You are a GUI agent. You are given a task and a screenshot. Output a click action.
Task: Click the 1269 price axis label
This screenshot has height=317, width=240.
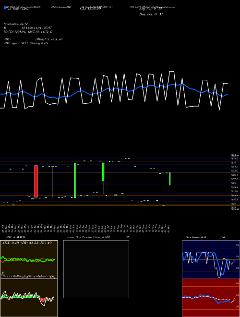coord(233,183)
